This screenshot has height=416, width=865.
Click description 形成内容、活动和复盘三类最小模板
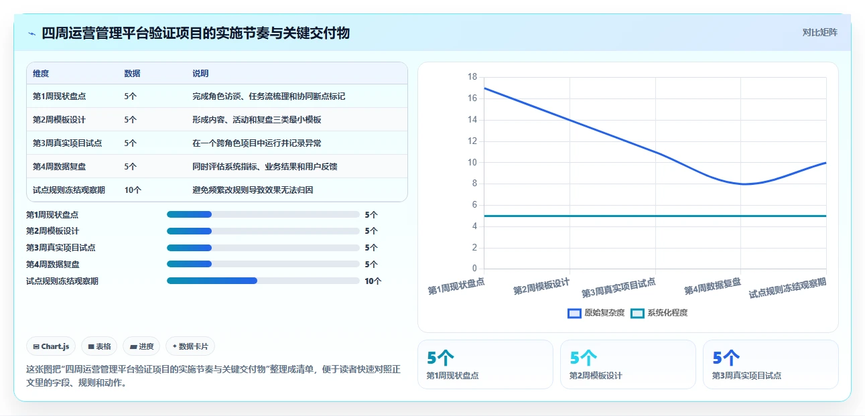point(257,120)
